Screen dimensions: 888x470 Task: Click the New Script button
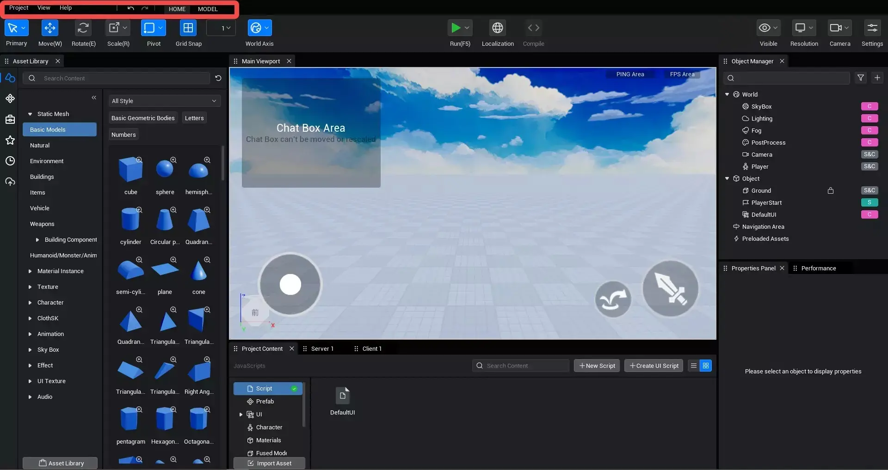[x=597, y=366]
